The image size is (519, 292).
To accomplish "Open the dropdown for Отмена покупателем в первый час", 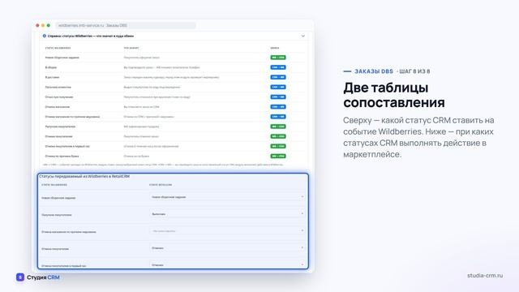I will point(227,265).
